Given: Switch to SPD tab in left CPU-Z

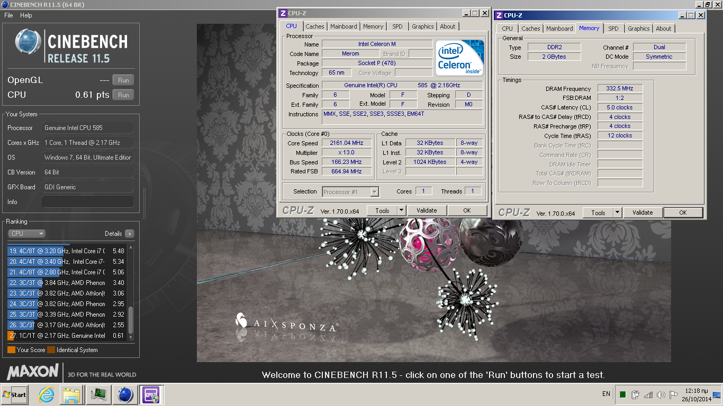Looking at the screenshot, I should pyautogui.click(x=397, y=26).
